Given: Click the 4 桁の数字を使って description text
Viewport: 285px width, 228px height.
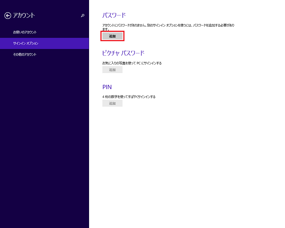Looking at the screenshot, I should (129, 97).
